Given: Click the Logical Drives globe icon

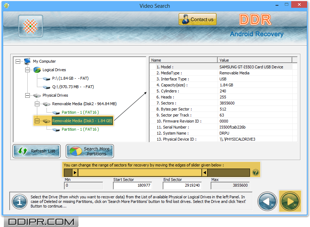Looking at the screenshot, I should [37, 70].
